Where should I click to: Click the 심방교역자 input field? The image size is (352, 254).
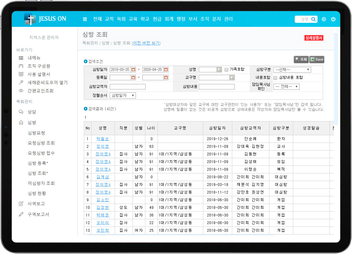(127, 87)
